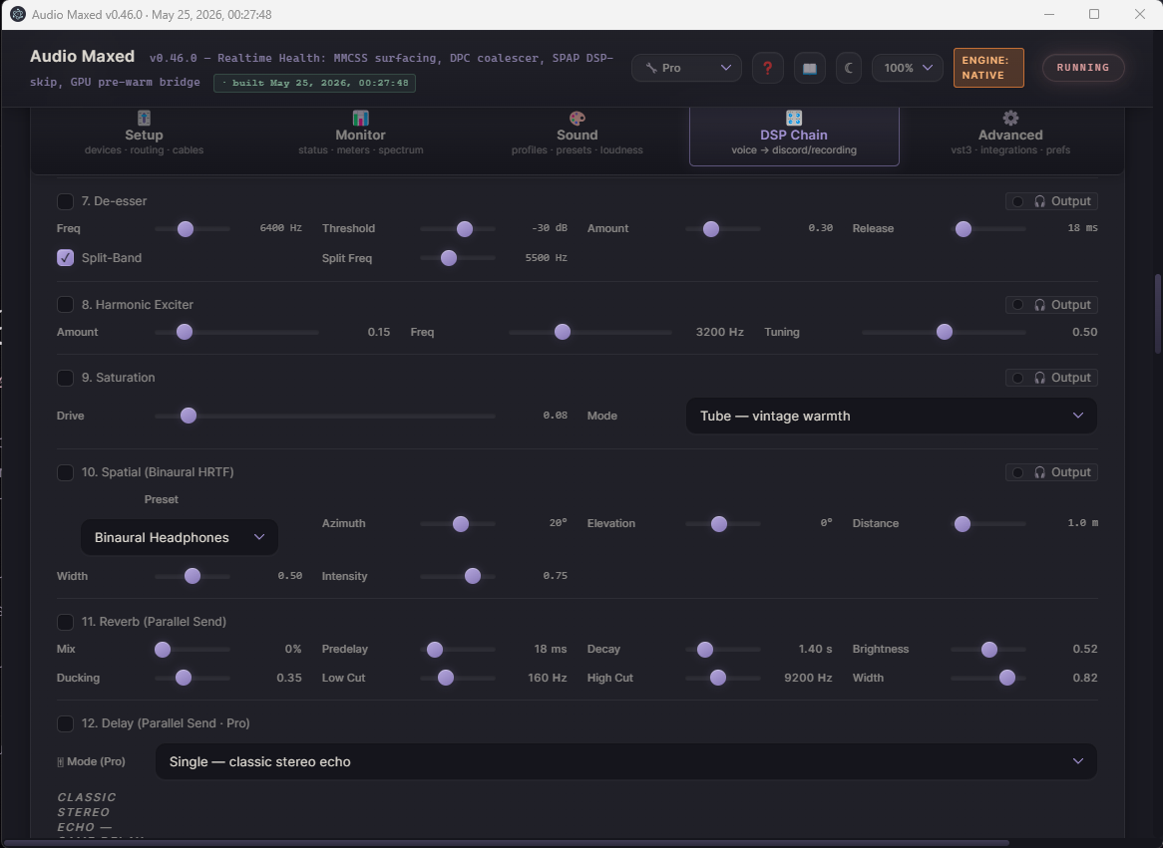Click the Spatial Elevation slider handle
1163x848 pixels.
pos(719,524)
